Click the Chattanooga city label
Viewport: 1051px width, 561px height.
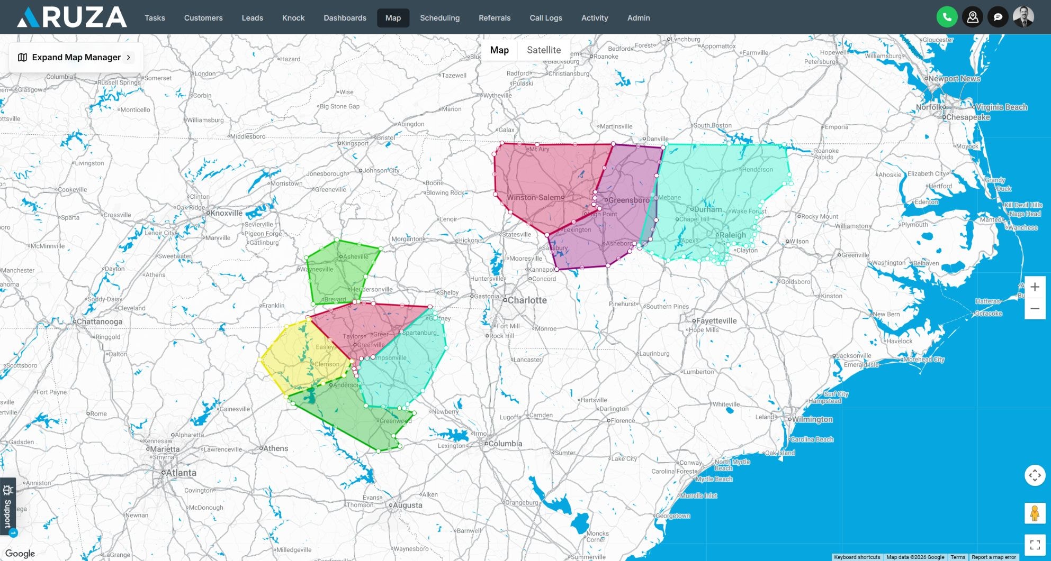[x=99, y=321]
